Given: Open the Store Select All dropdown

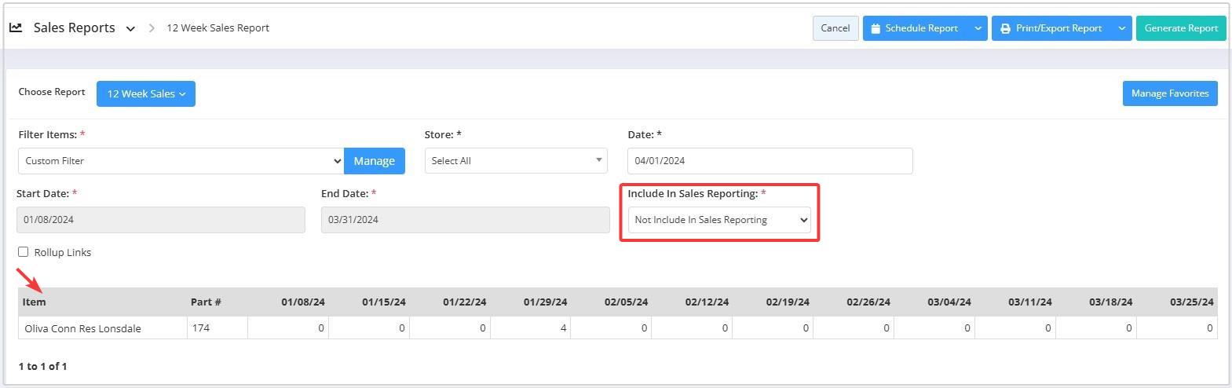Looking at the screenshot, I should point(516,160).
